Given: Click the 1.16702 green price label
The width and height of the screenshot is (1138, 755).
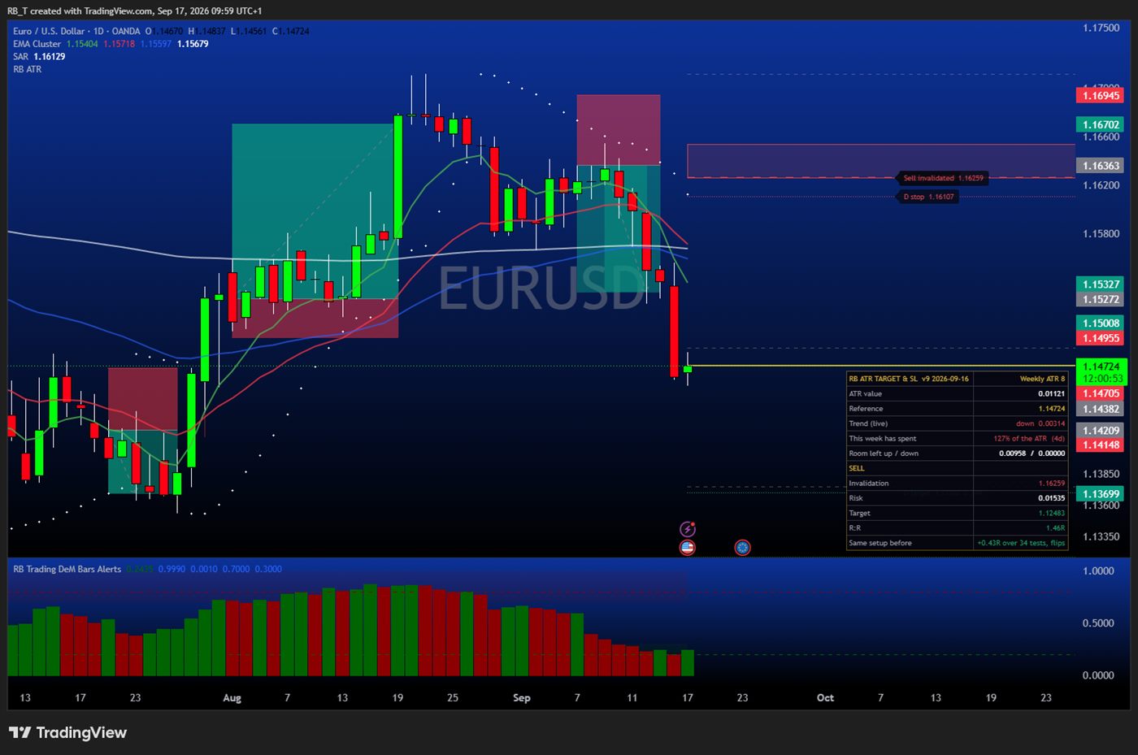Looking at the screenshot, I should (x=1101, y=124).
